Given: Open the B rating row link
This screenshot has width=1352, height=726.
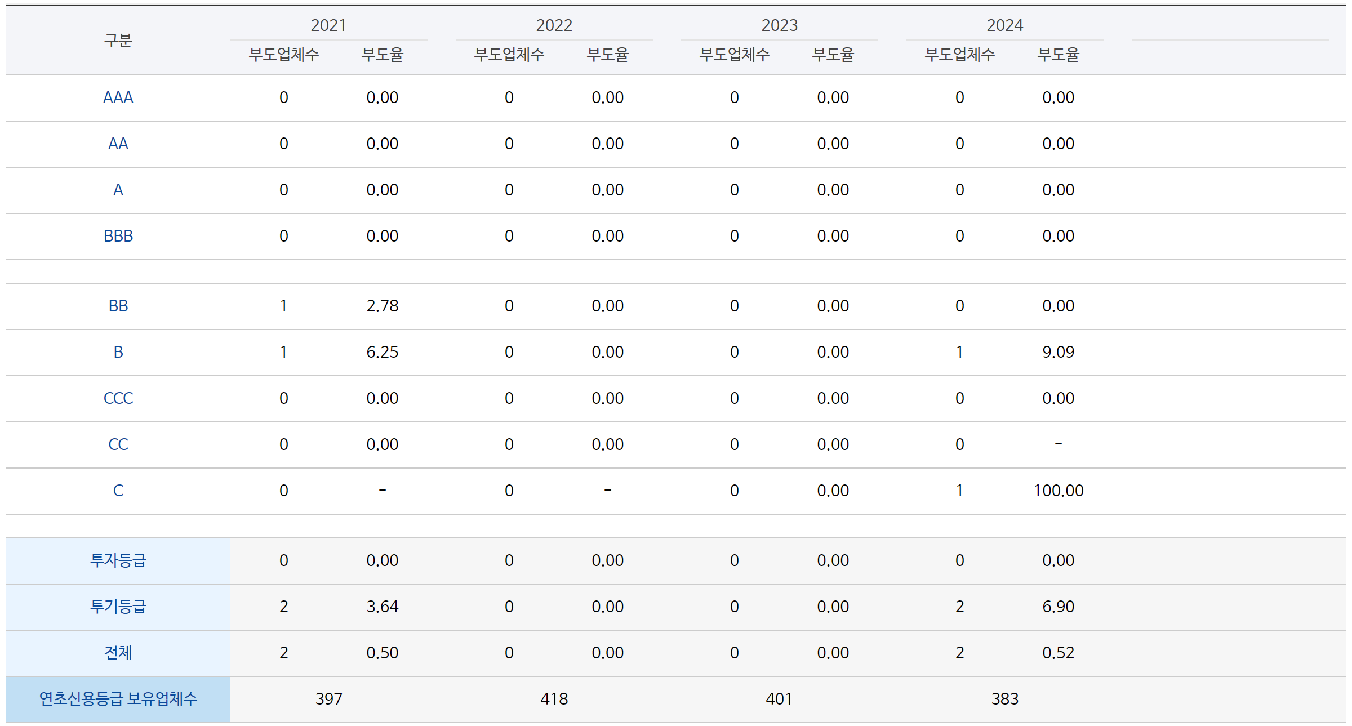Looking at the screenshot, I should (x=118, y=352).
